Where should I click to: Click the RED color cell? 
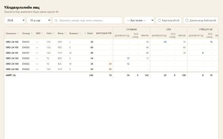point(60,47)
